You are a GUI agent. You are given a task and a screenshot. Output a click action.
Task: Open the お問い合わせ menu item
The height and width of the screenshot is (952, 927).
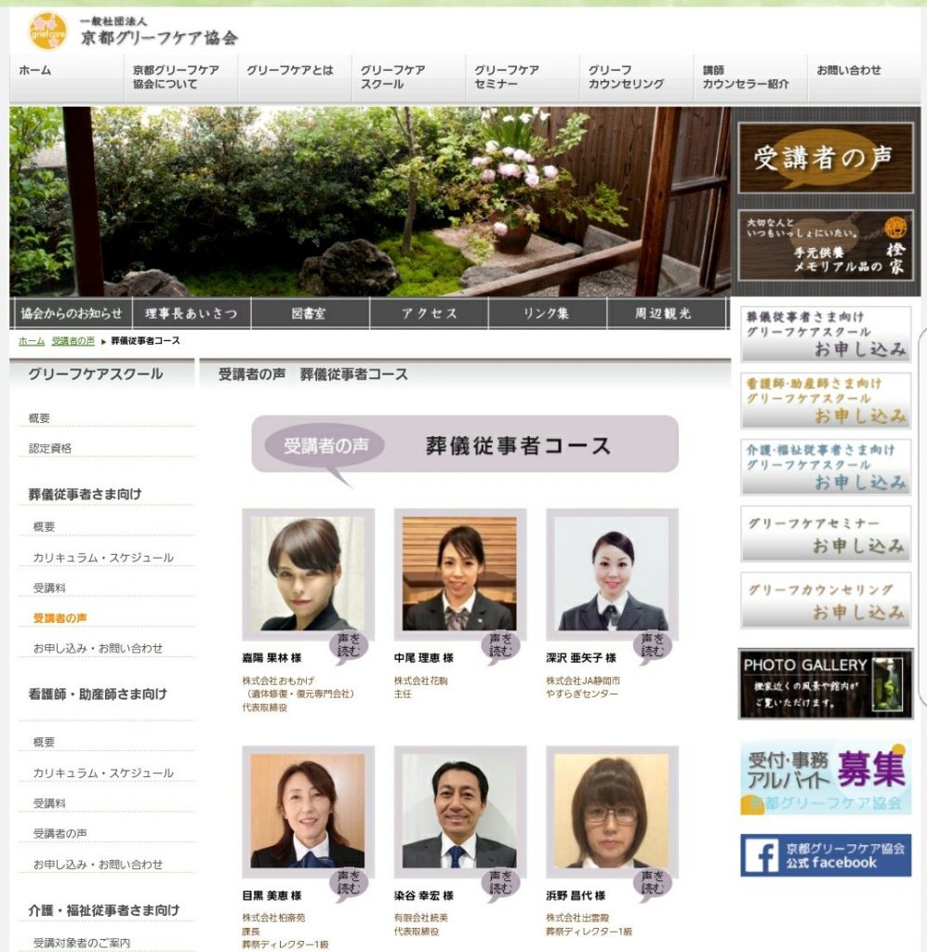(x=848, y=71)
